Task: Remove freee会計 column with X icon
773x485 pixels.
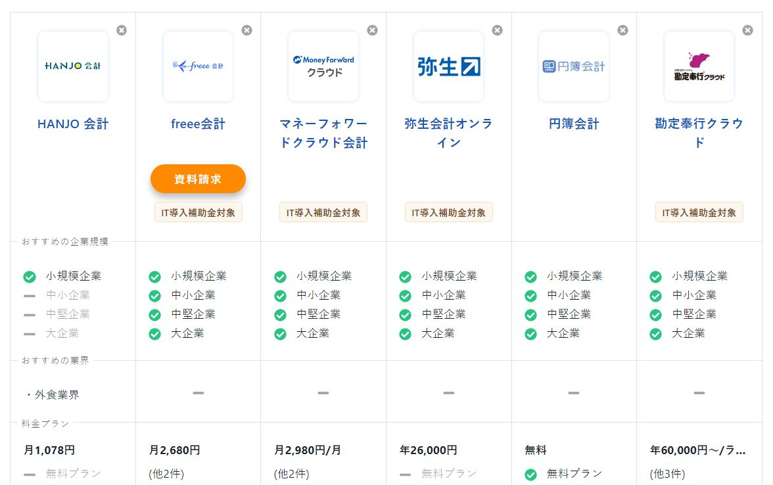Action: tap(246, 30)
